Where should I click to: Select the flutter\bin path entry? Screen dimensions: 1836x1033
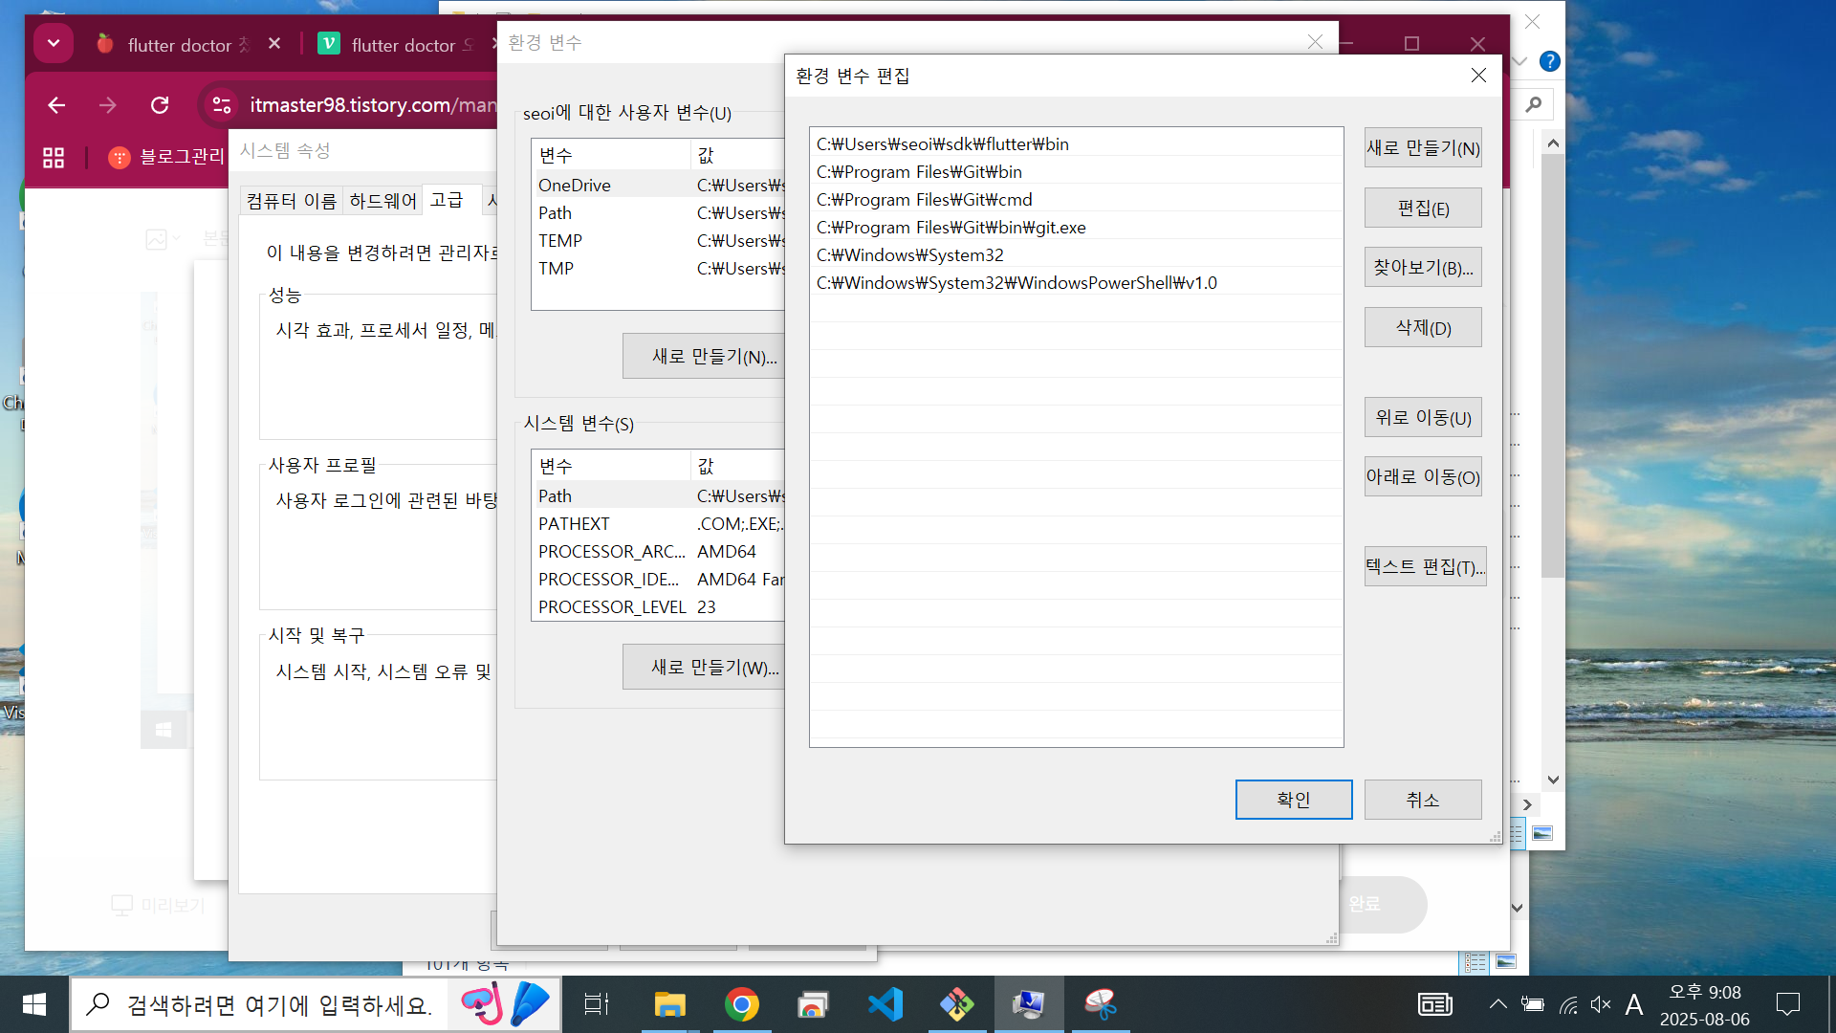point(942,144)
